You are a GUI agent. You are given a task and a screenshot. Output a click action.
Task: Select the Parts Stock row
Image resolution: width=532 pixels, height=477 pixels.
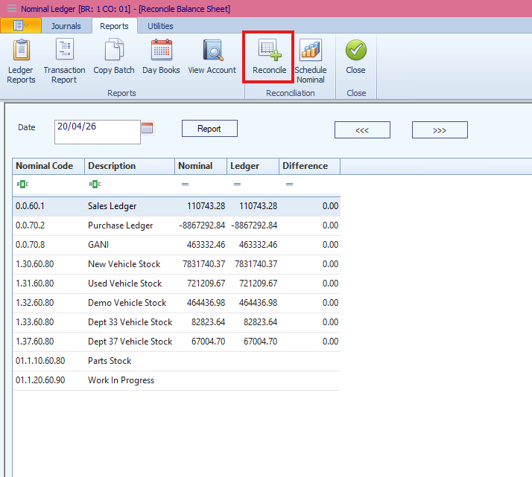click(x=177, y=361)
